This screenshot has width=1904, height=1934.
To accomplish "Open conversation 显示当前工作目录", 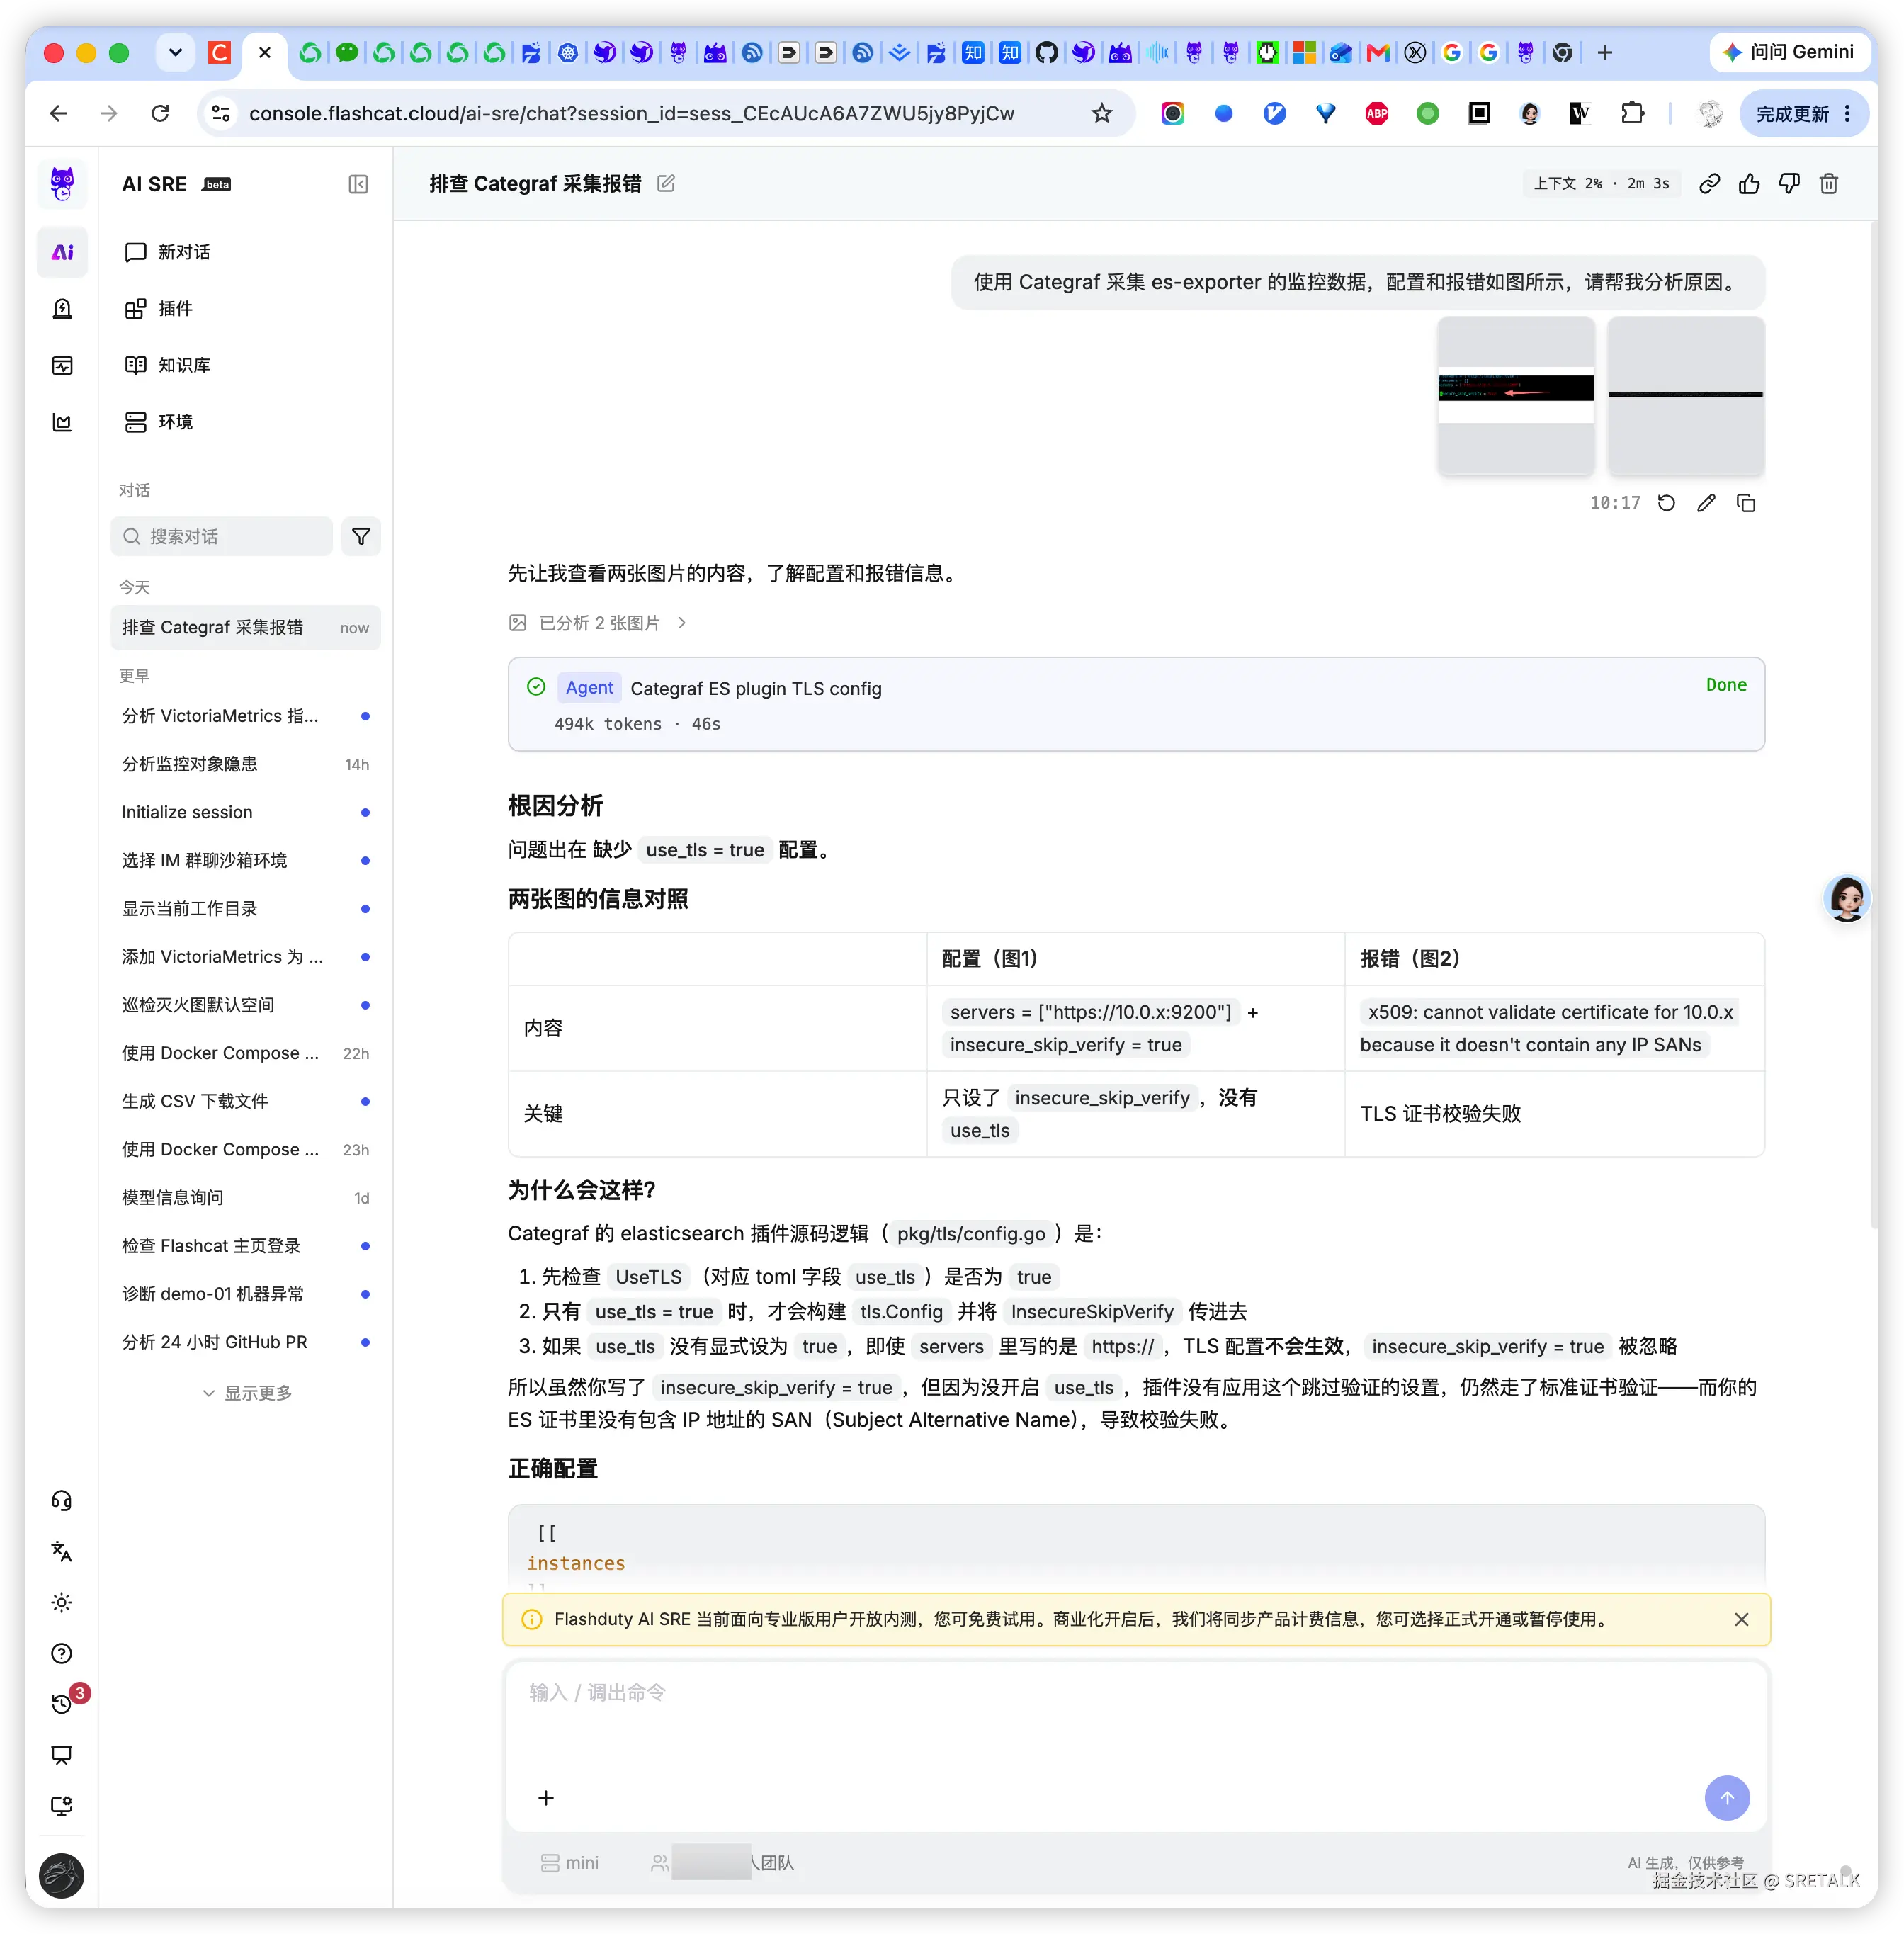I will point(245,909).
